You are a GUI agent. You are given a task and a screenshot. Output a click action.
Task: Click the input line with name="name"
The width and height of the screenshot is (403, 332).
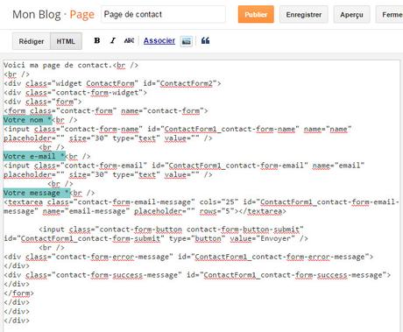178,129
